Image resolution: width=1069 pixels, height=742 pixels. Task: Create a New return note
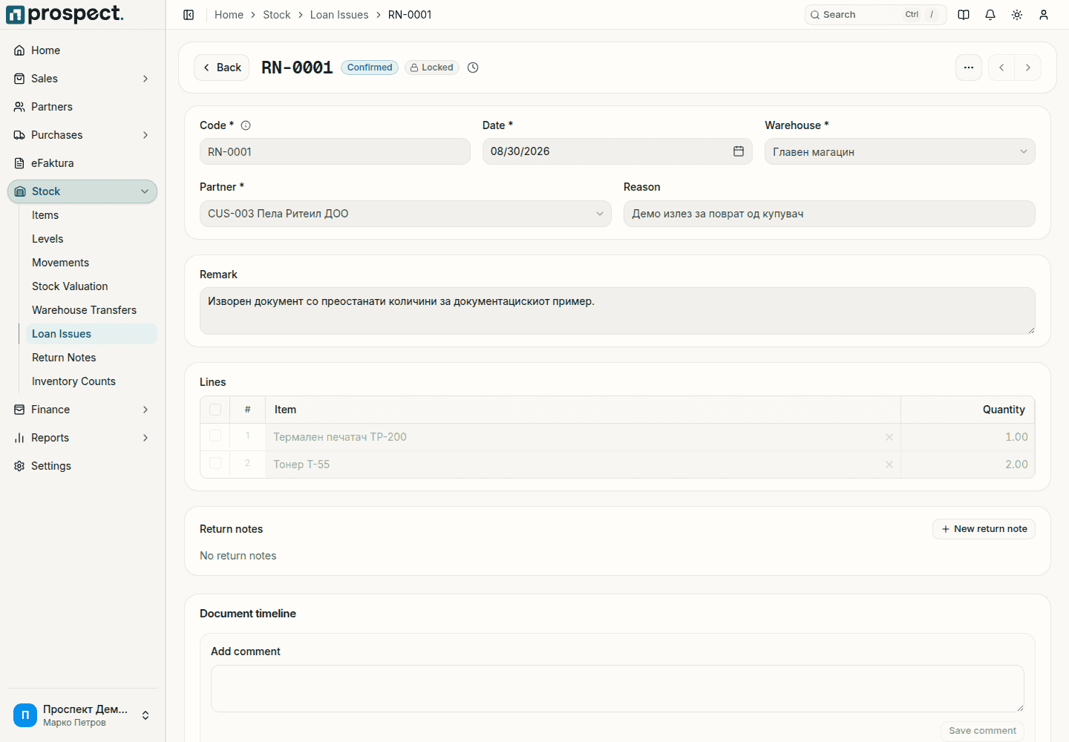(984, 529)
